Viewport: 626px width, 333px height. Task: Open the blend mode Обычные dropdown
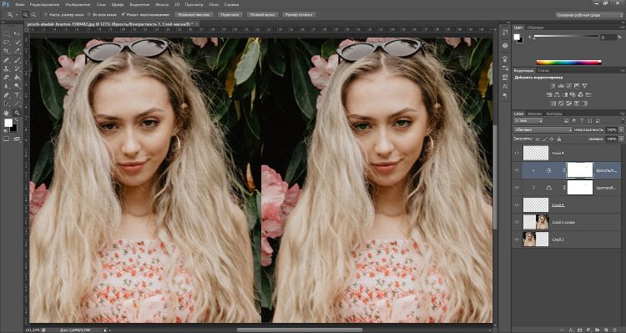[543, 129]
